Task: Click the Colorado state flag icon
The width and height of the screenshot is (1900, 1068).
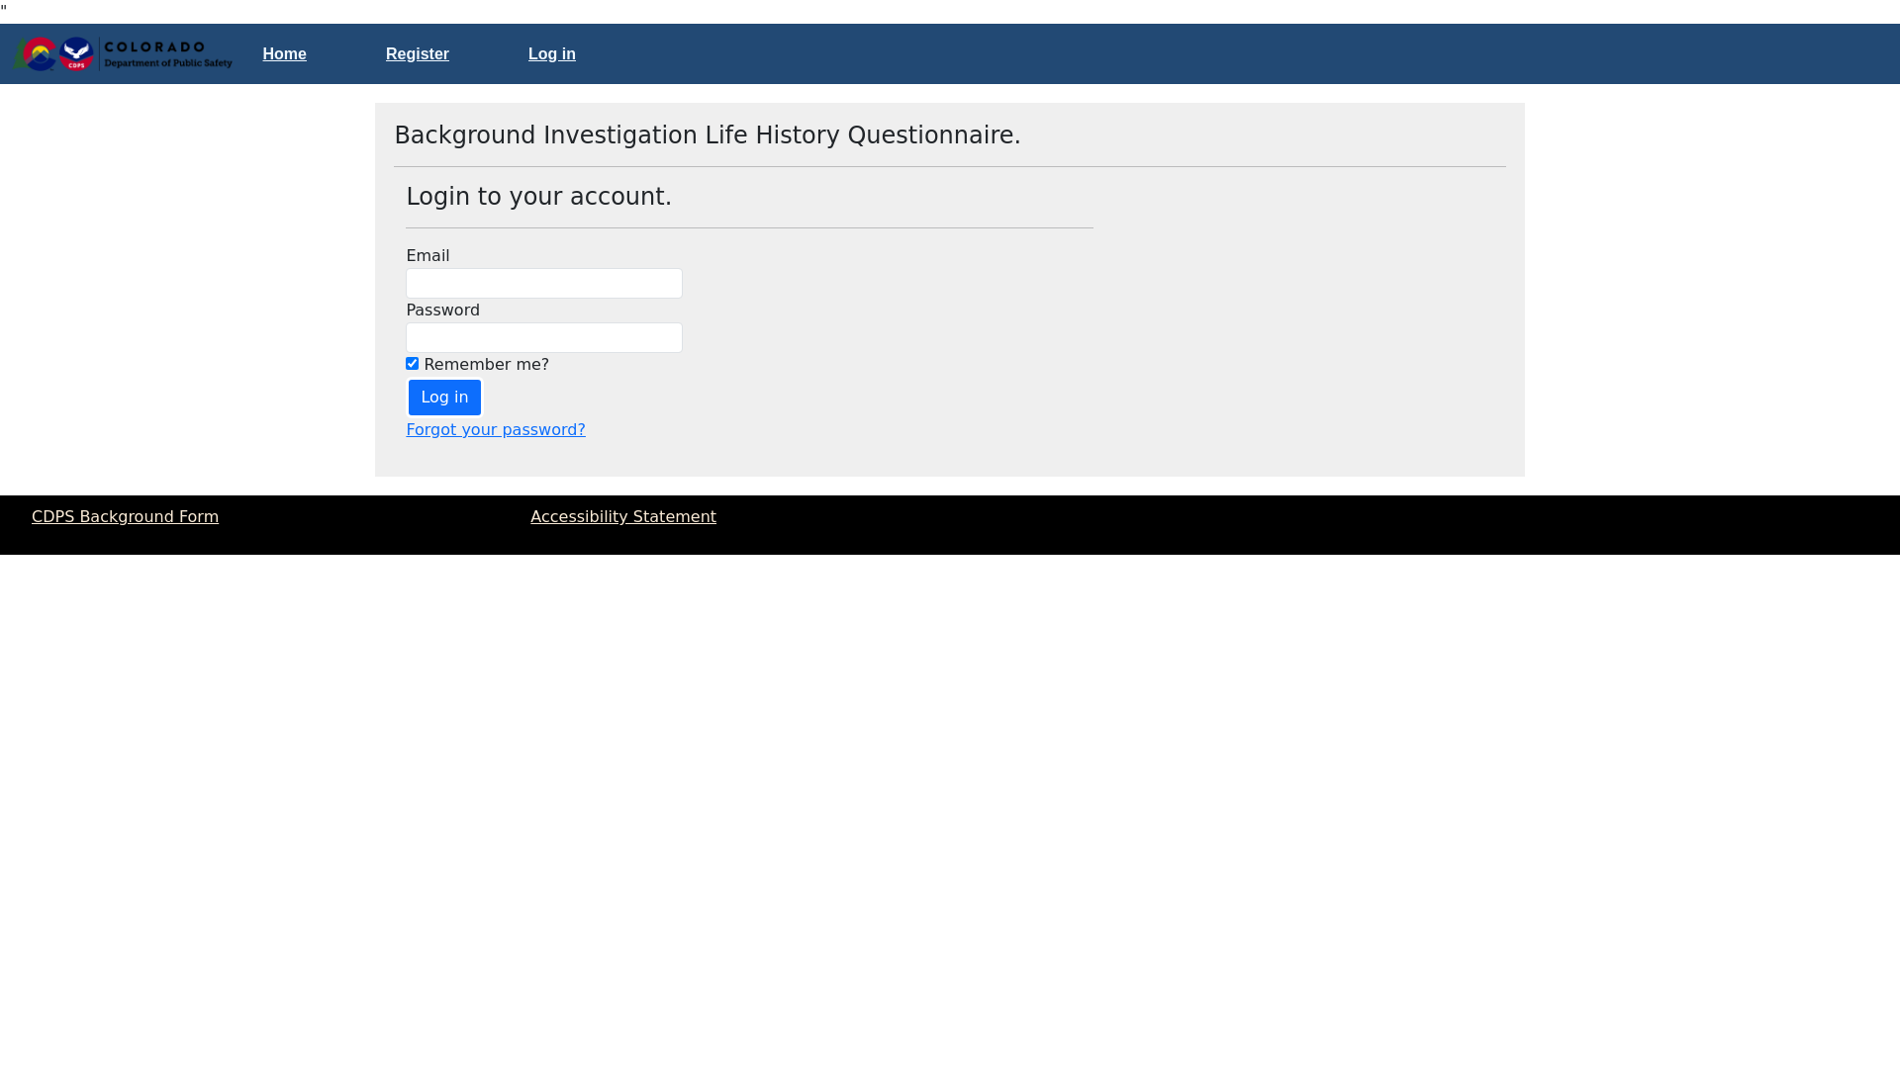Action: (x=37, y=53)
